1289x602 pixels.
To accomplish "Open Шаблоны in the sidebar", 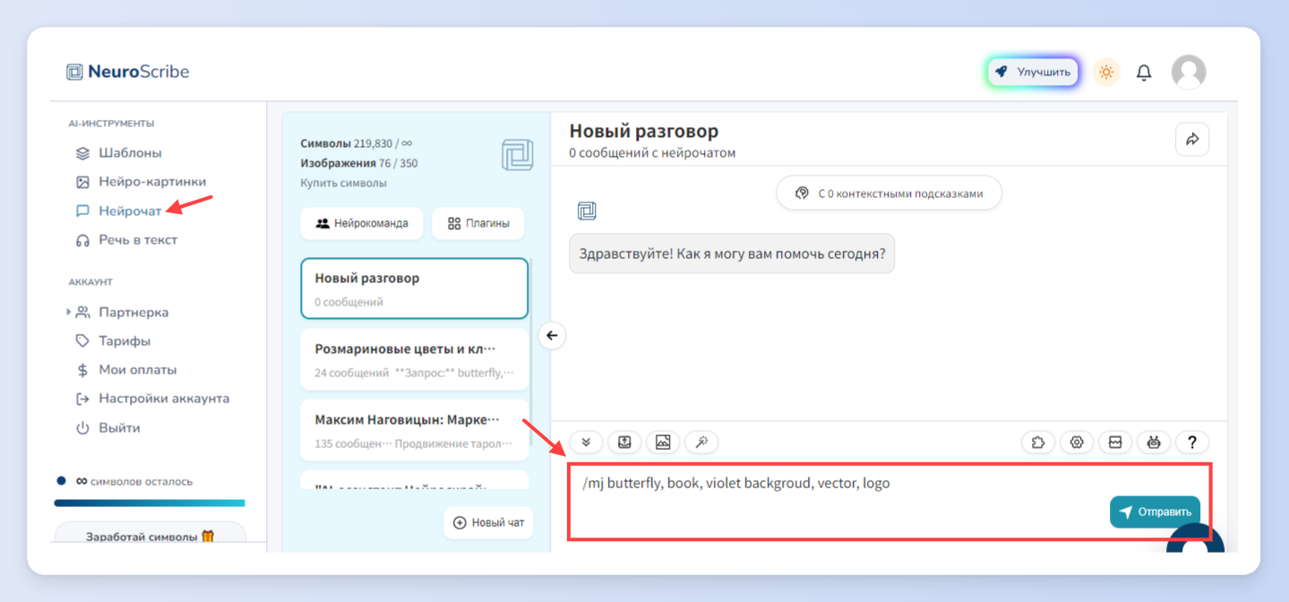I will tap(119, 153).
